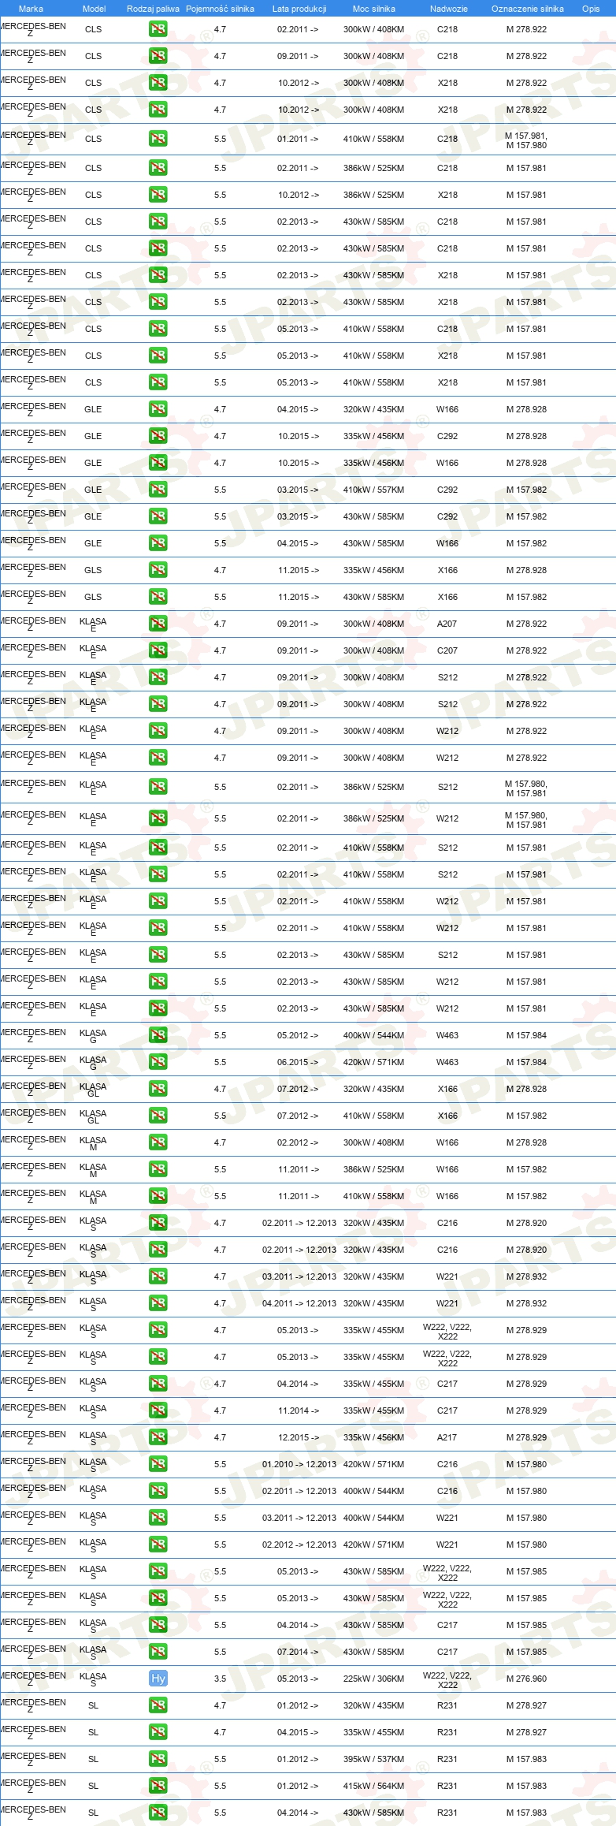
Task: Click petrol icon for GLE 410kW / 557KM row
Action: (x=158, y=490)
